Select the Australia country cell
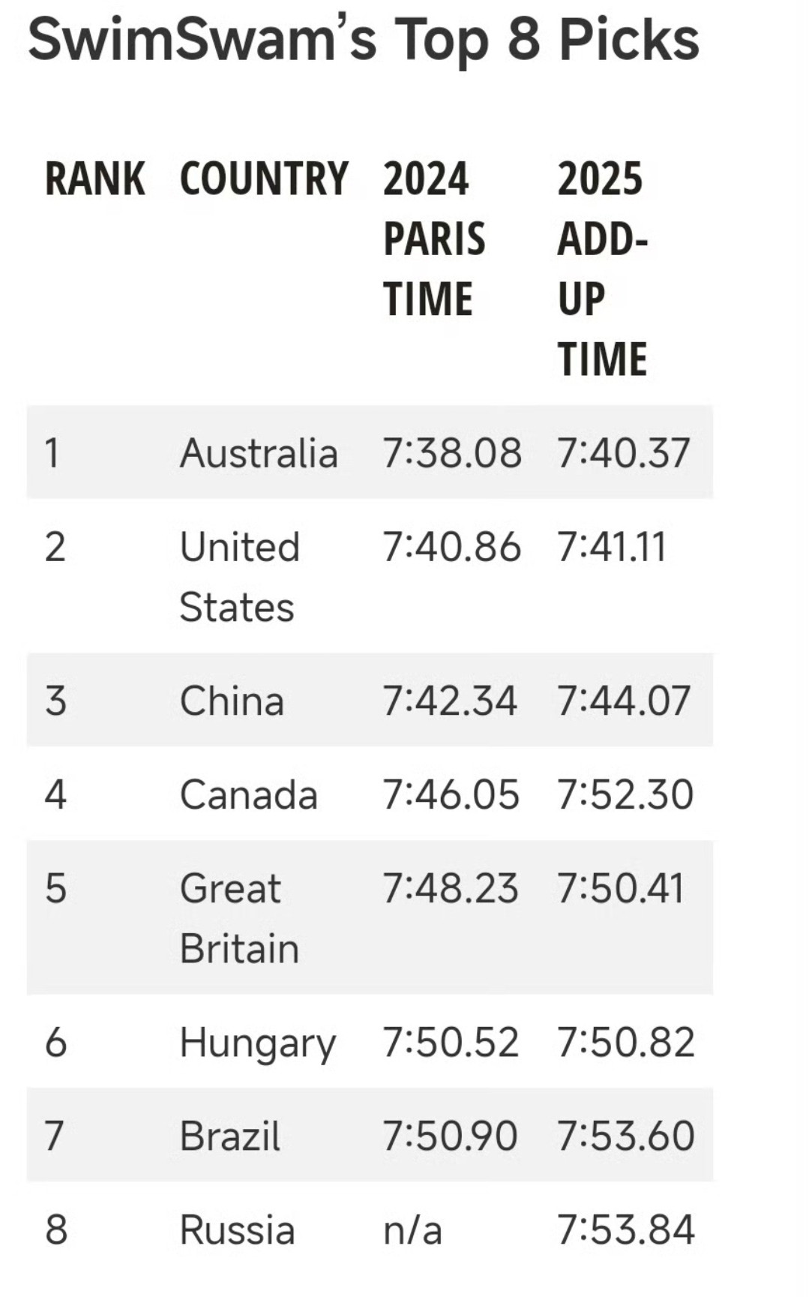Viewport: 809px width, 1297px height. tap(259, 453)
